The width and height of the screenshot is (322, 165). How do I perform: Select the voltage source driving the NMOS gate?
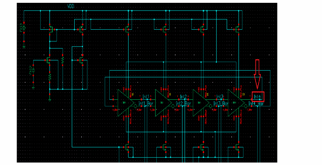click(33, 71)
